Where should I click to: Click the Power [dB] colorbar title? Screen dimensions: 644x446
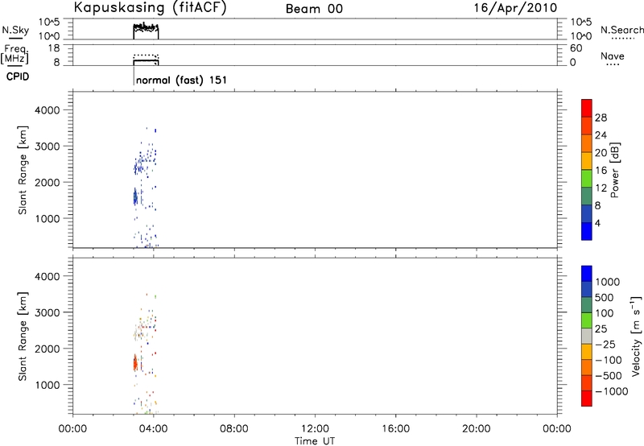tap(615, 170)
